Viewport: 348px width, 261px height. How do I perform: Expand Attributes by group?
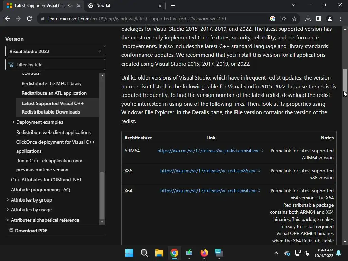[x=8, y=200]
